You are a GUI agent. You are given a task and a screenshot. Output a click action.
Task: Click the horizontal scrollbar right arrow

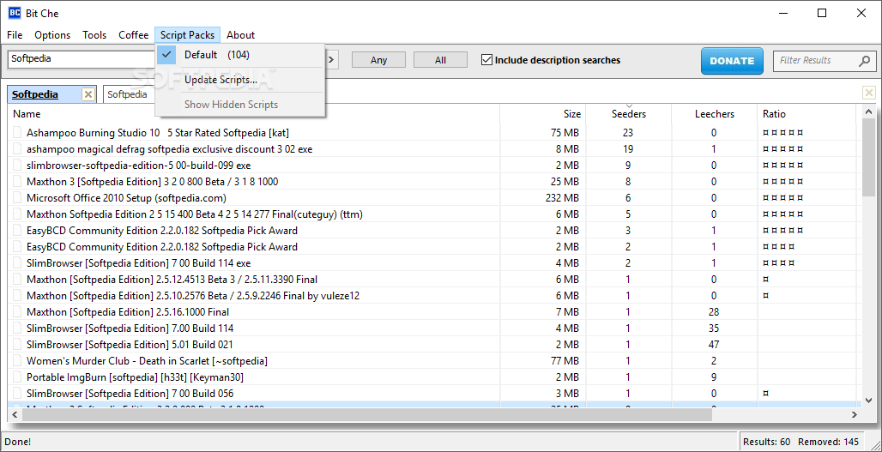coord(854,415)
